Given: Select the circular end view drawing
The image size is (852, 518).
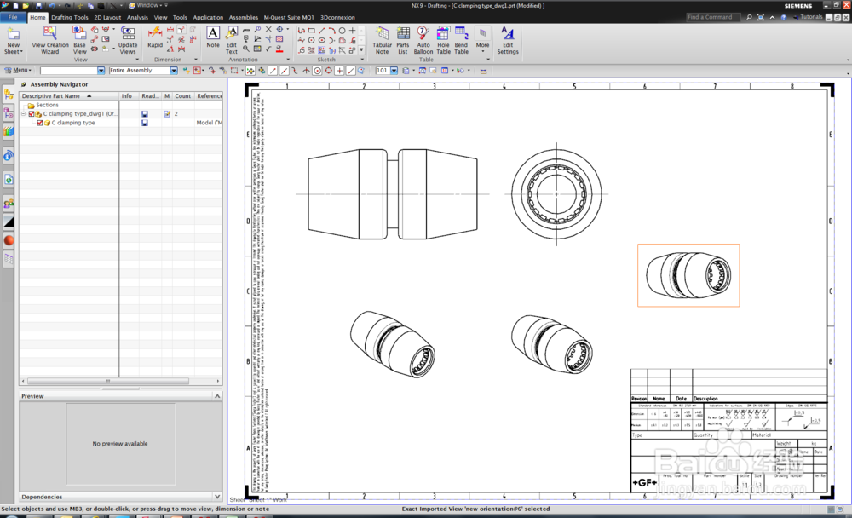Looking at the screenshot, I should click(x=556, y=194).
